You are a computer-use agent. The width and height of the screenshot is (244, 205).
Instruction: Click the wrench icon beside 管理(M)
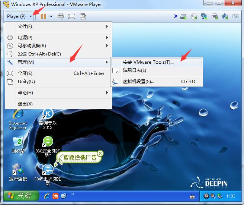pyautogui.click(x=10, y=62)
